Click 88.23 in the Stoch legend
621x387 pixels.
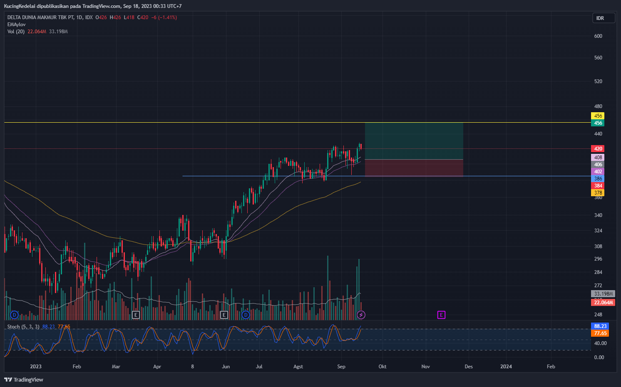point(49,327)
